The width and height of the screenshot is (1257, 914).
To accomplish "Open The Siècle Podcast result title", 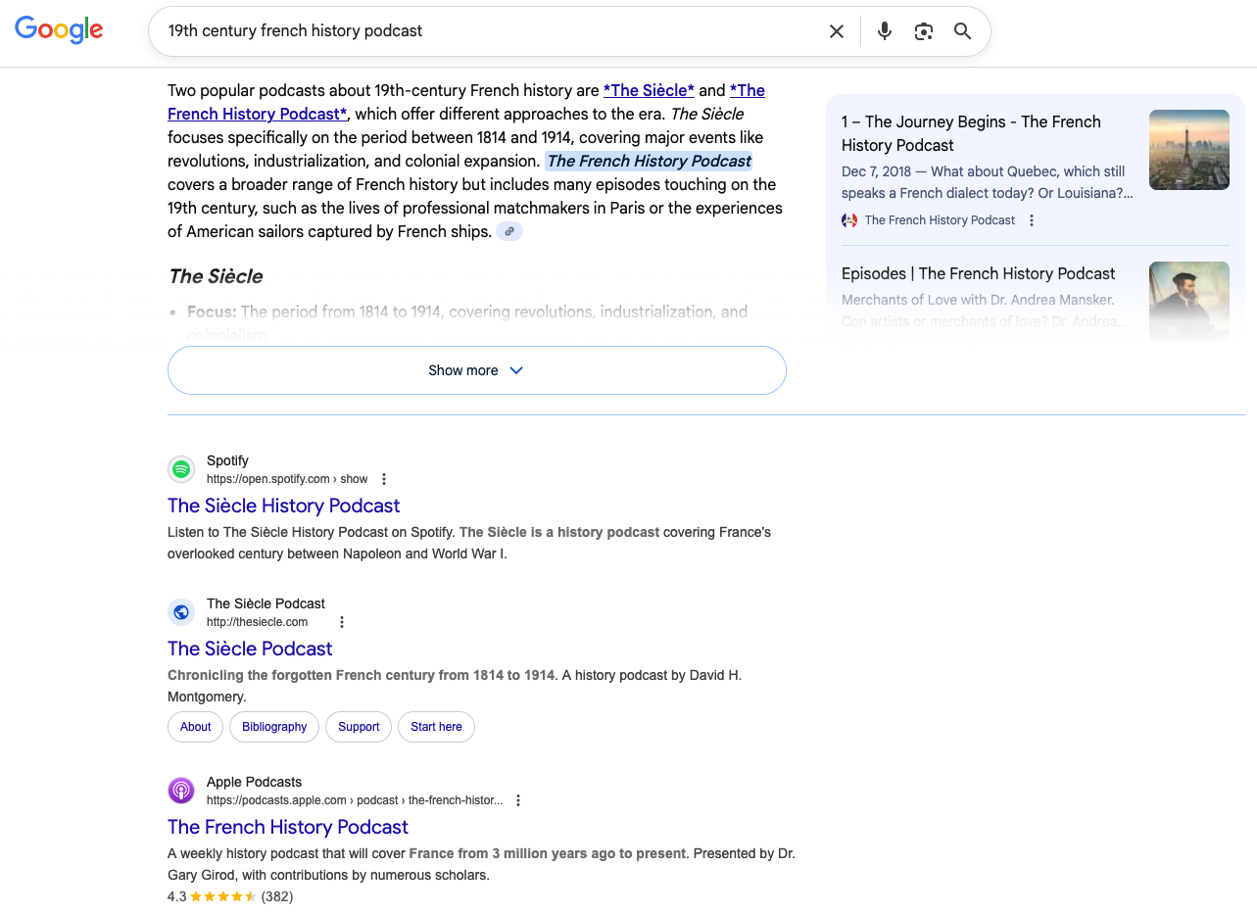I will 250,649.
